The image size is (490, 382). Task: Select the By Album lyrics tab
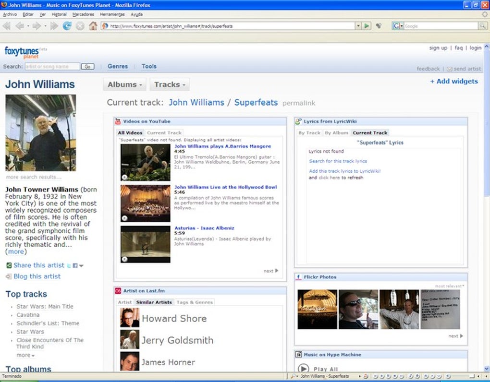coord(336,132)
